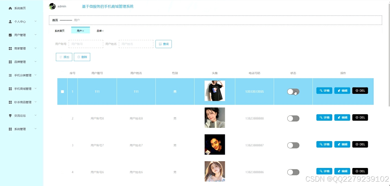Click the admin username label
Image resolution: width=390 pixels, height=186 pixels.
coord(62,6)
